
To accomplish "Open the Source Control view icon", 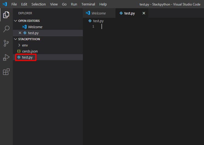I will tap(6, 43).
